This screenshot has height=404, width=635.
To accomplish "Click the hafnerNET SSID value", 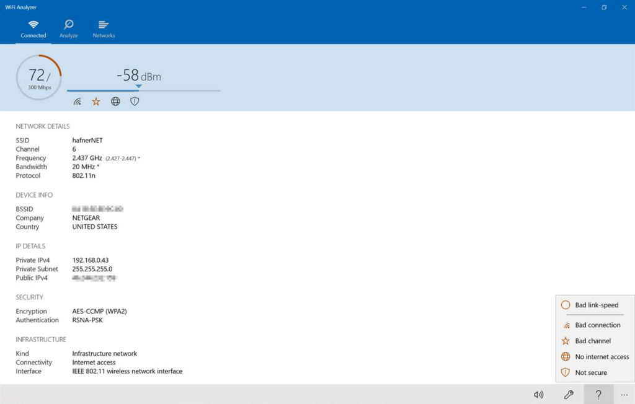I will point(86,140).
